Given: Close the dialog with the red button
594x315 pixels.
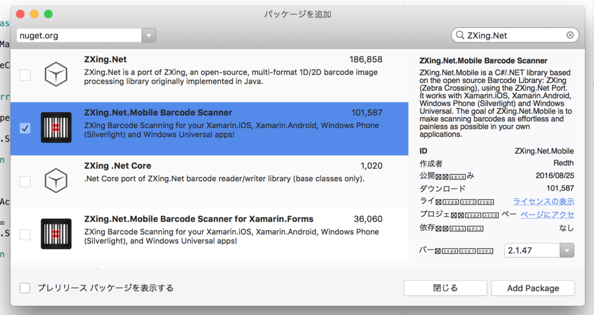Looking at the screenshot, I should [20, 14].
